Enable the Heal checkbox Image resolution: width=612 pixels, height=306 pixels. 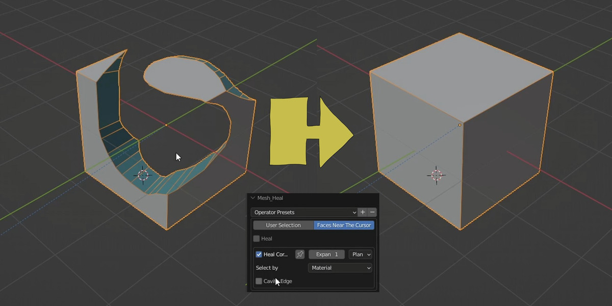pyautogui.click(x=257, y=238)
